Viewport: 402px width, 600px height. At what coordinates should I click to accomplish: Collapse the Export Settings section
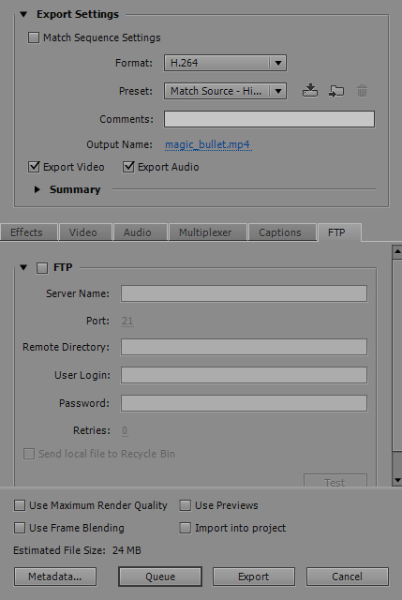coord(23,15)
